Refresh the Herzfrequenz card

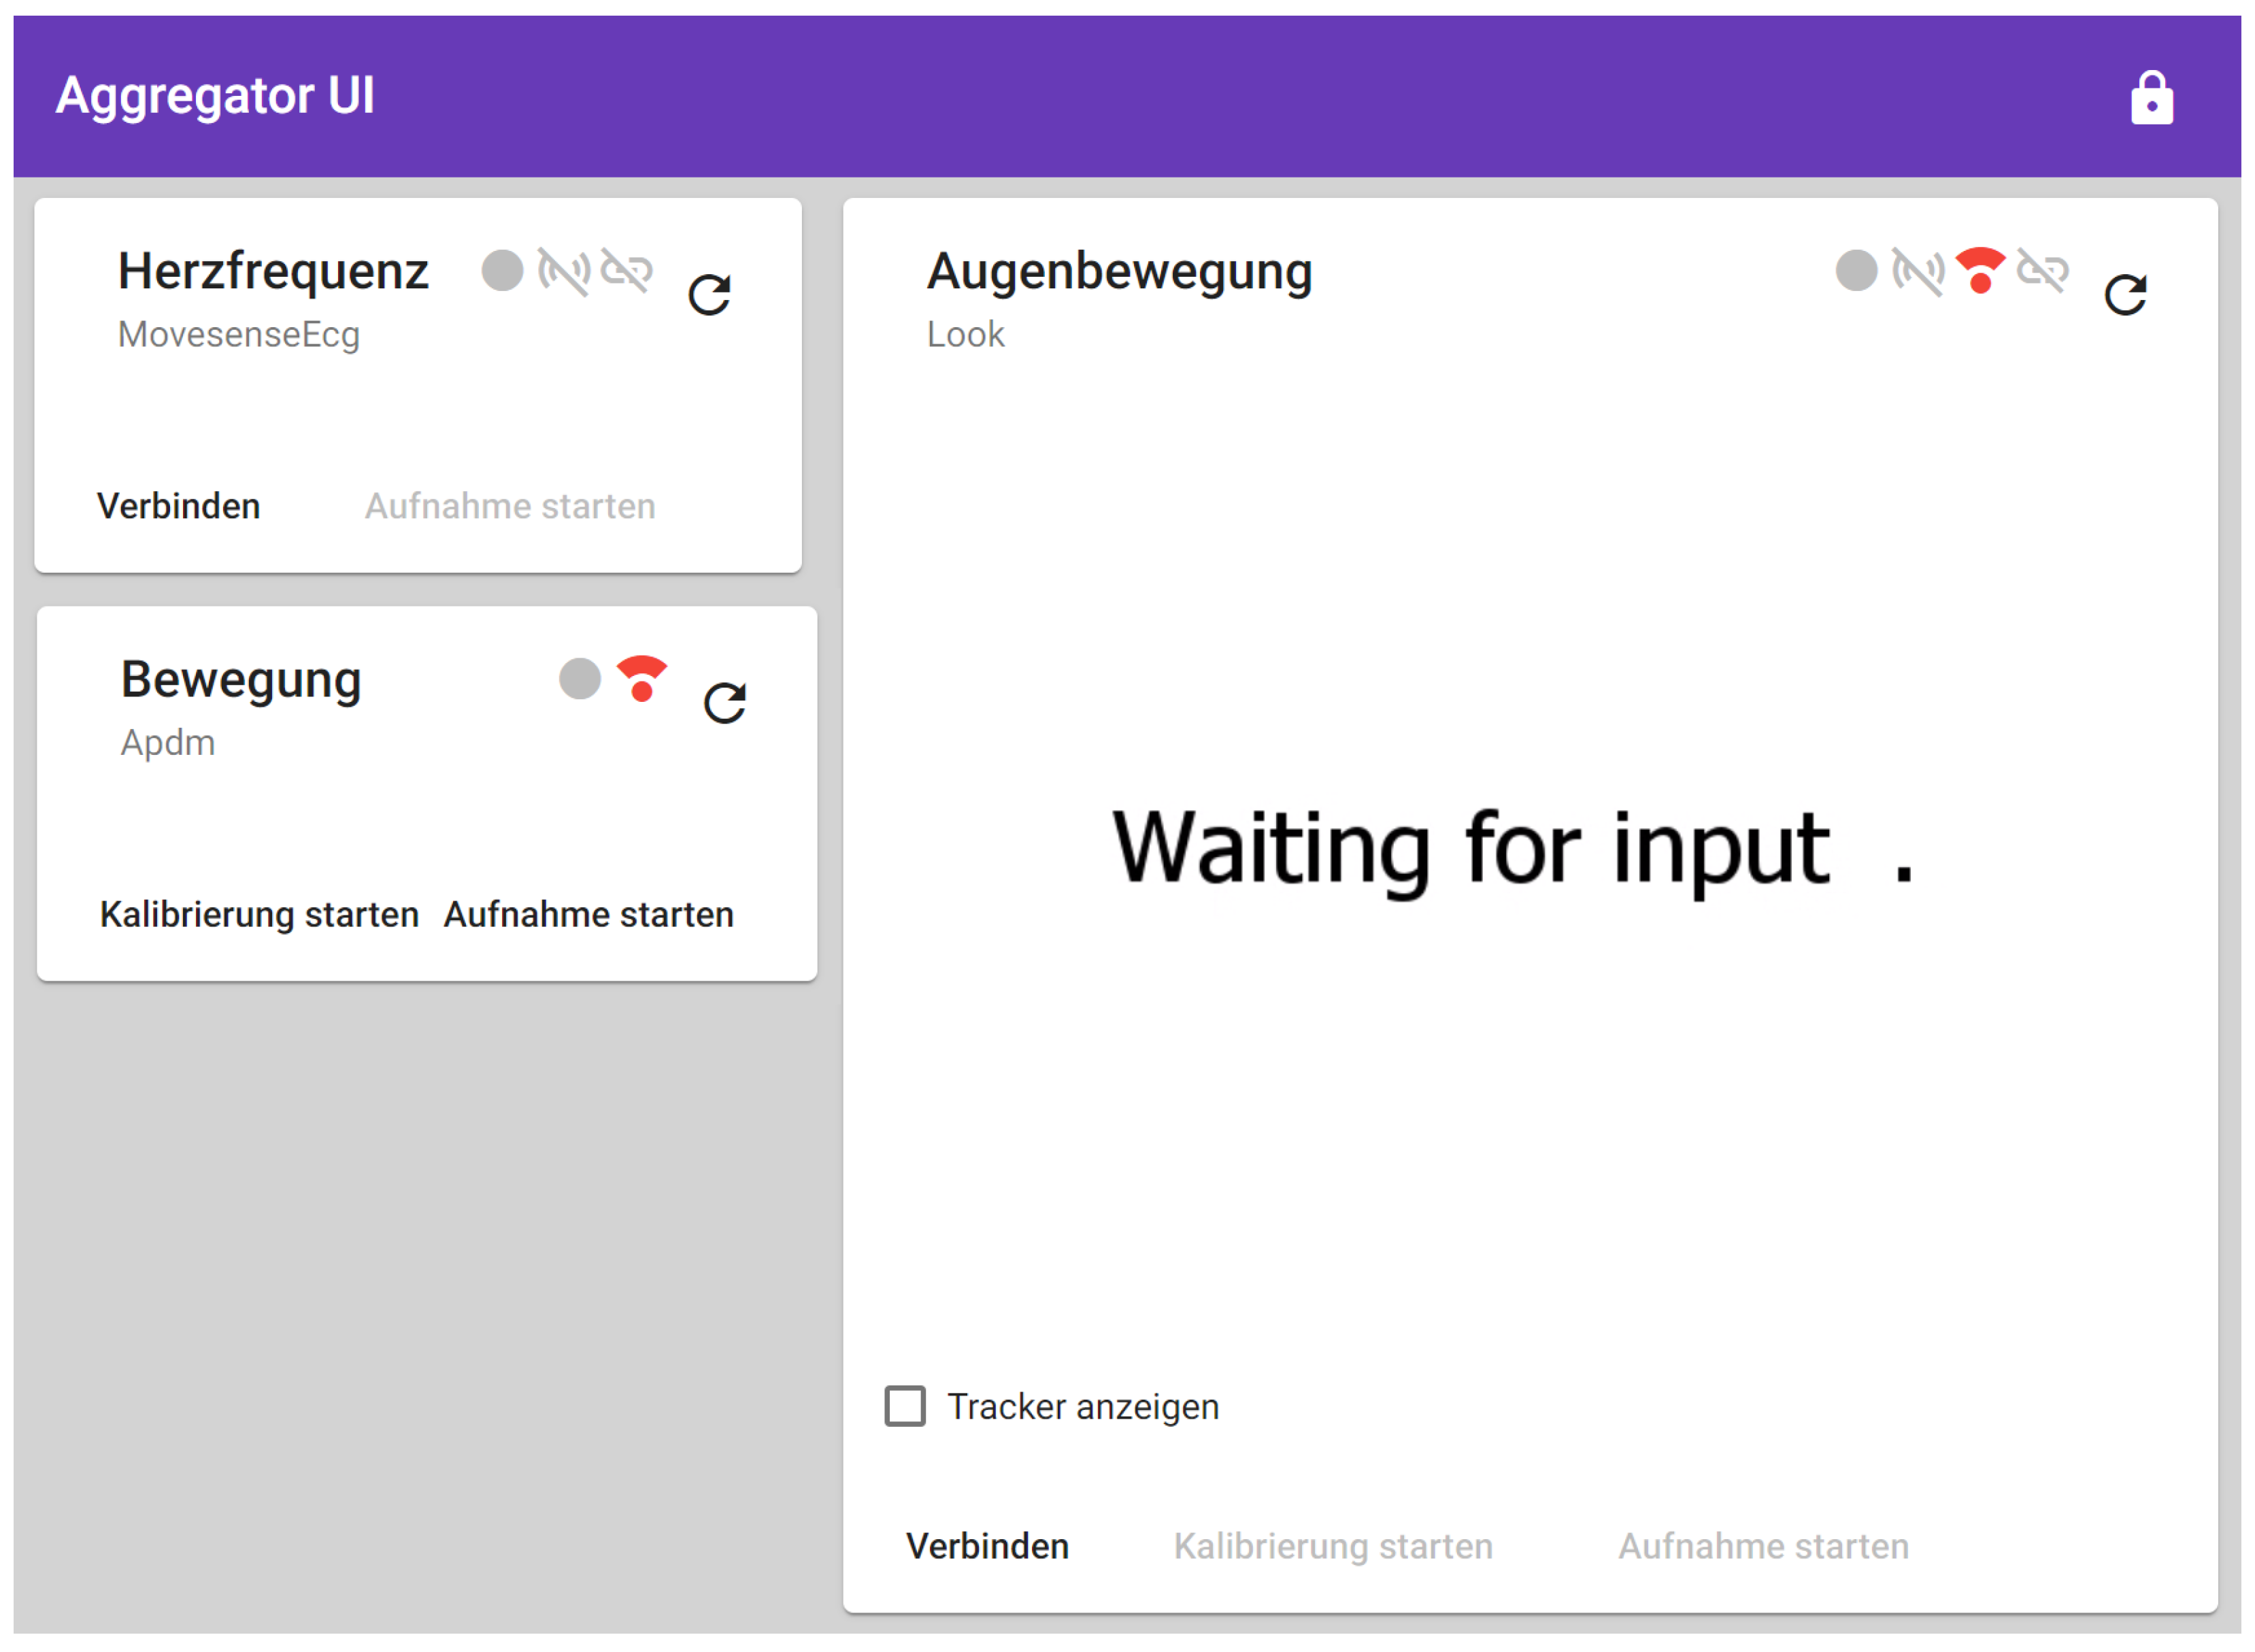(710, 295)
